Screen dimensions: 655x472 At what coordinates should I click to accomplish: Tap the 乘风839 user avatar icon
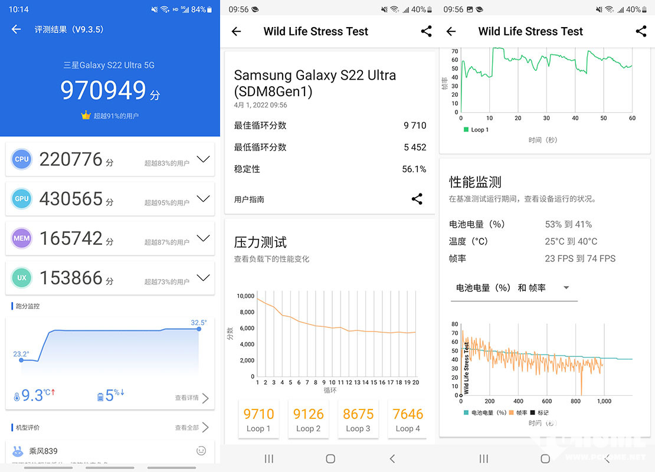pos(18,451)
